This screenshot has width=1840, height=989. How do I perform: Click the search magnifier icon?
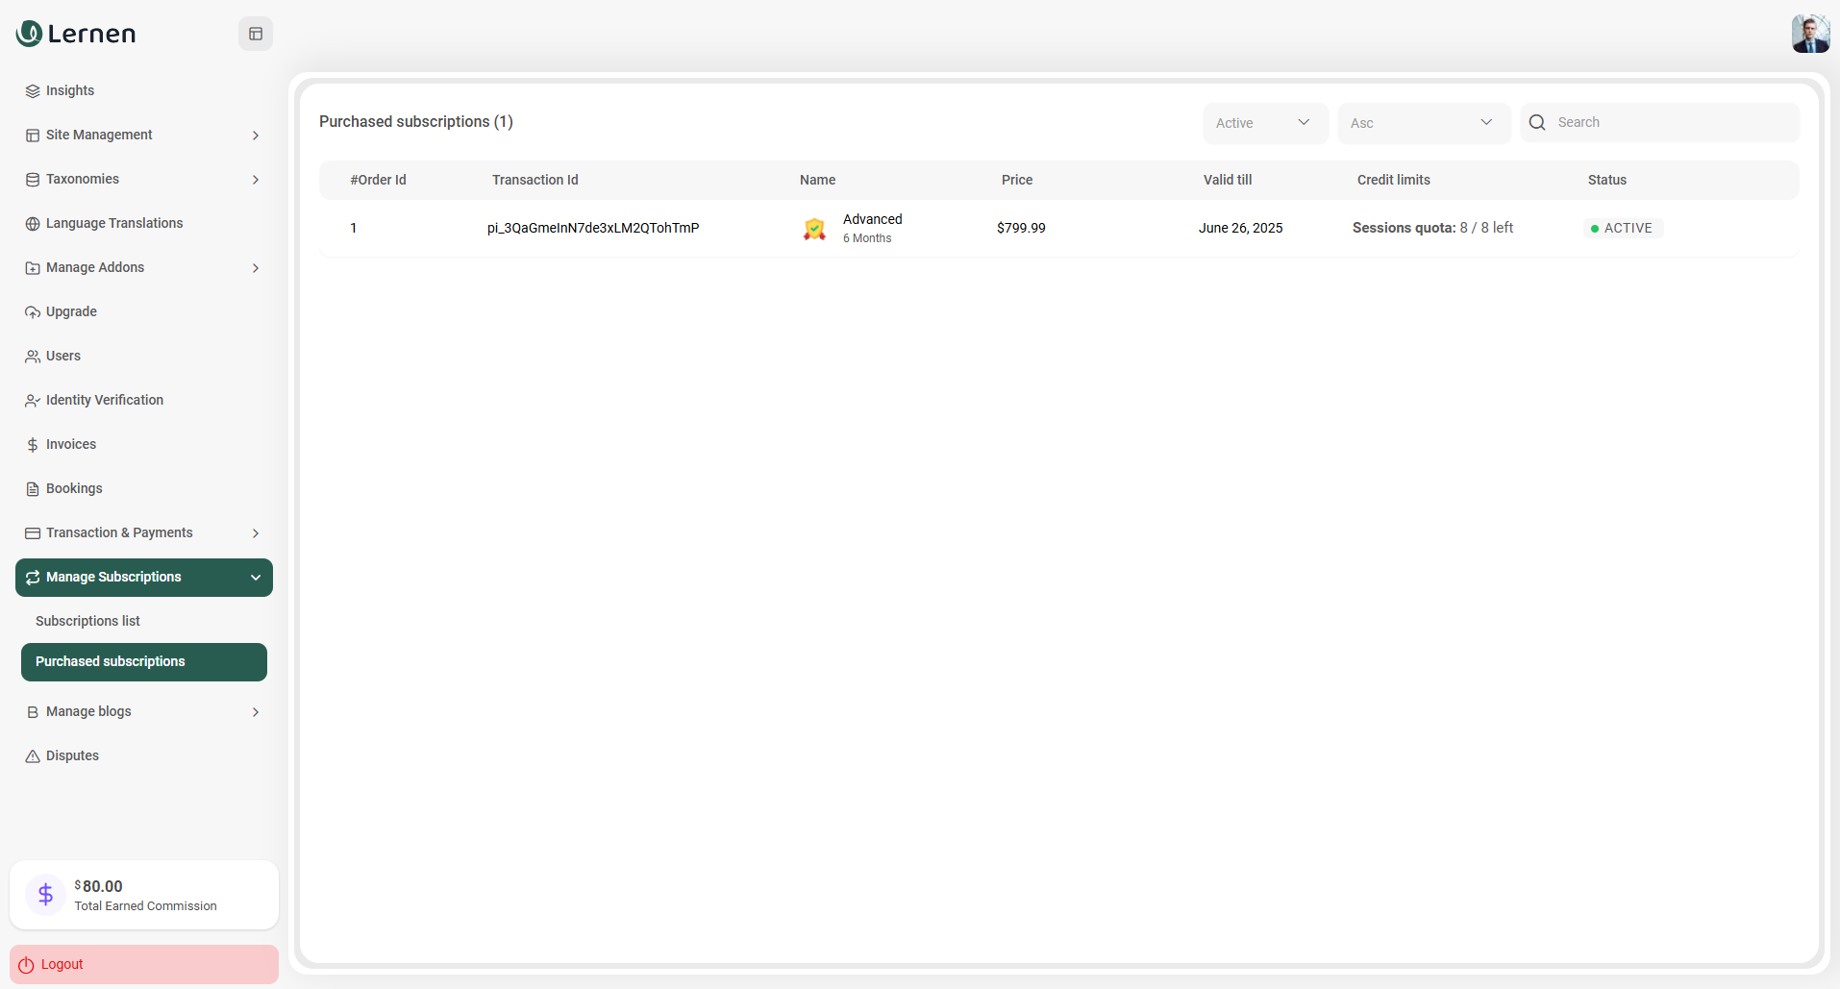click(1537, 123)
